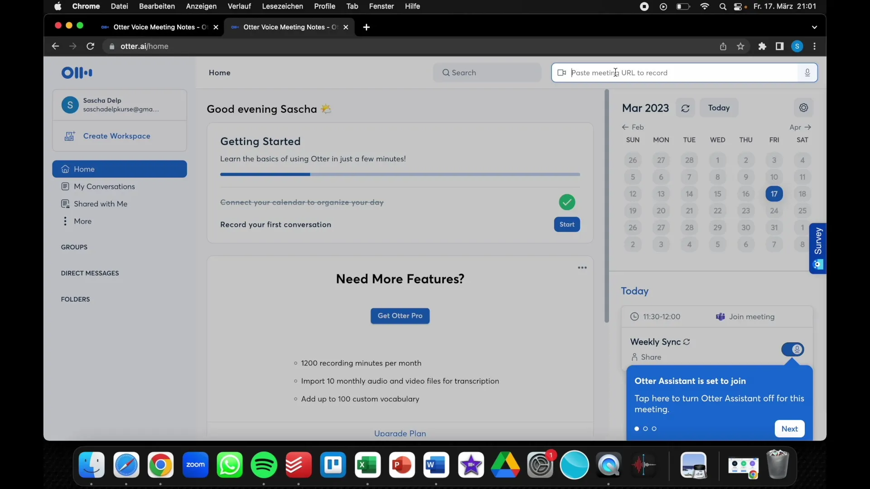The width and height of the screenshot is (870, 489).
Task: Click the recurring sync icon beside Weekly Sync
Action: [x=686, y=342]
